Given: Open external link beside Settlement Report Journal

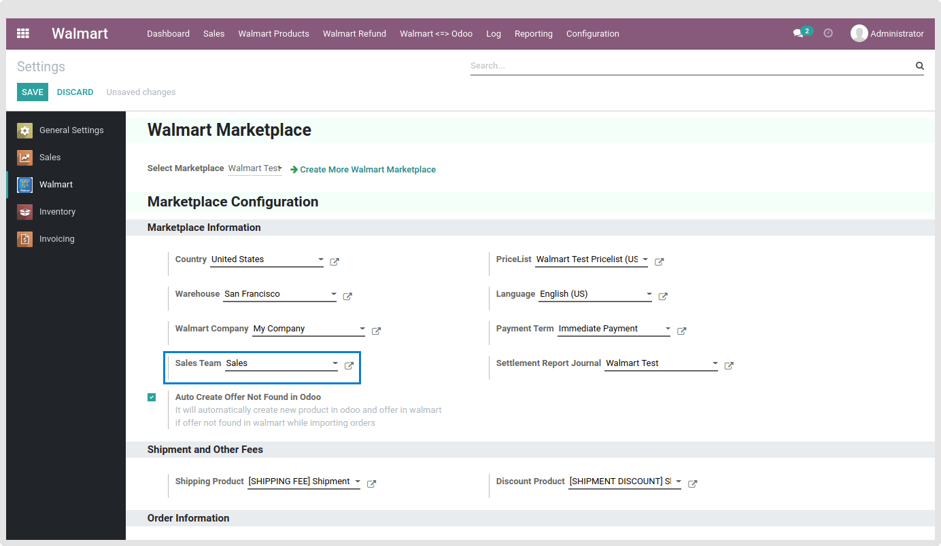Looking at the screenshot, I should click(729, 365).
